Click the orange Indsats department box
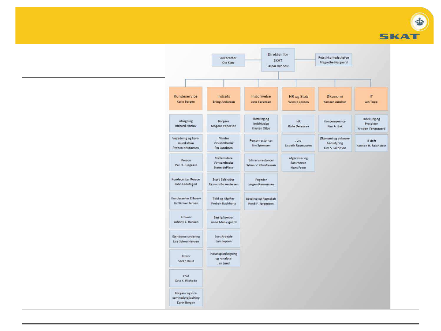This screenshot has width=441, height=331. (x=224, y=98)
